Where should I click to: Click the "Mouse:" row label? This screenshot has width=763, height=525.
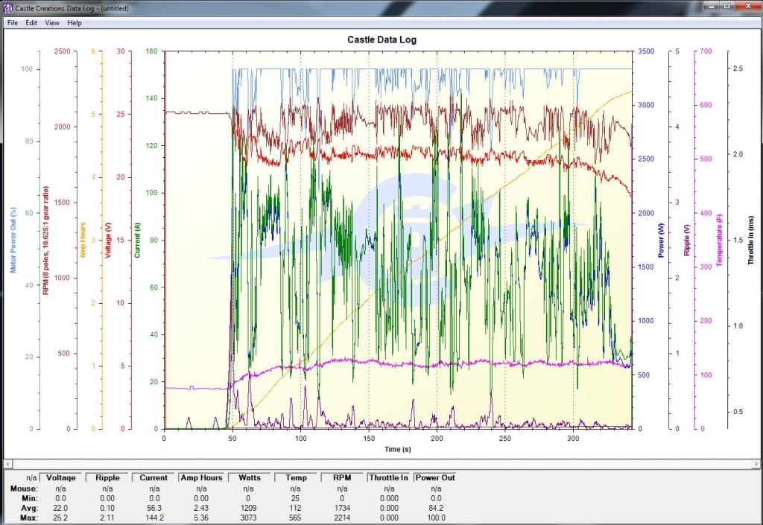(24, 489)
